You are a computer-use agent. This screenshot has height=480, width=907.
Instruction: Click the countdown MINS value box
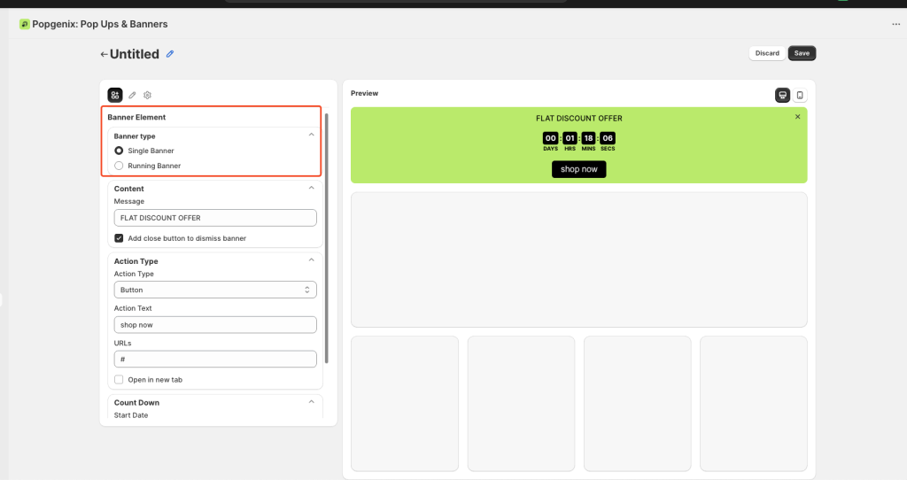pos(588,138)
